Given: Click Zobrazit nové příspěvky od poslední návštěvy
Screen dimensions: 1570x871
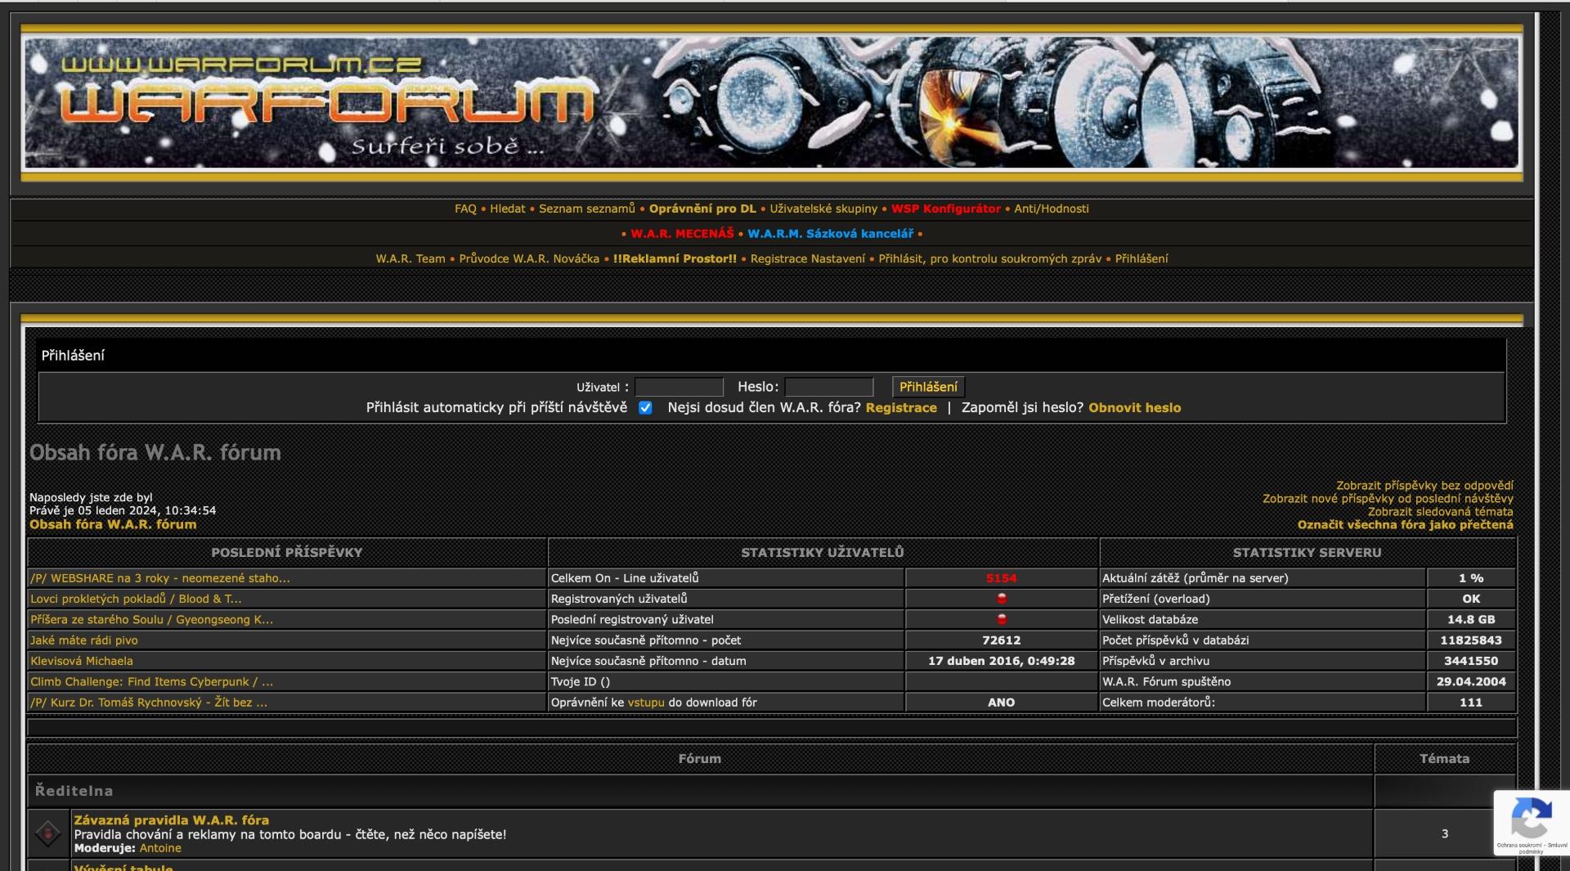Looking at the screenshot, I should 1388,499.
